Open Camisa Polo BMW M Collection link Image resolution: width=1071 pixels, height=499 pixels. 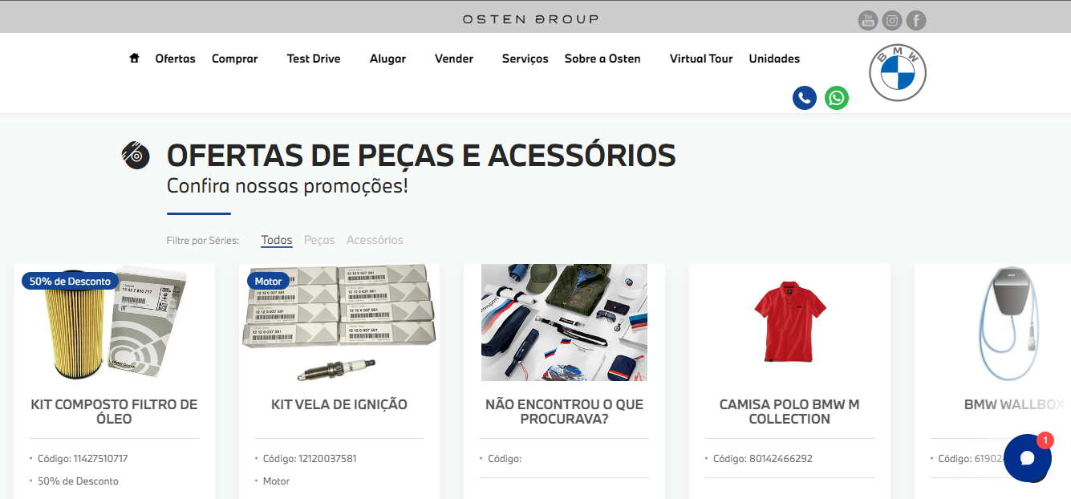789,412
